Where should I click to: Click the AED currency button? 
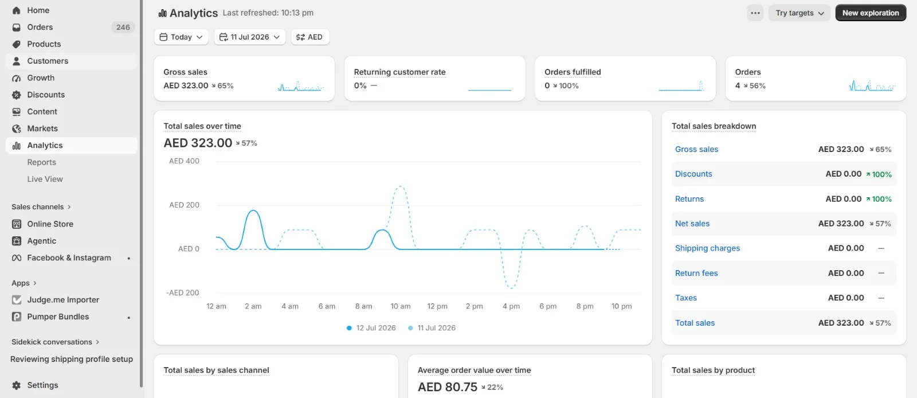coord(310,37)
